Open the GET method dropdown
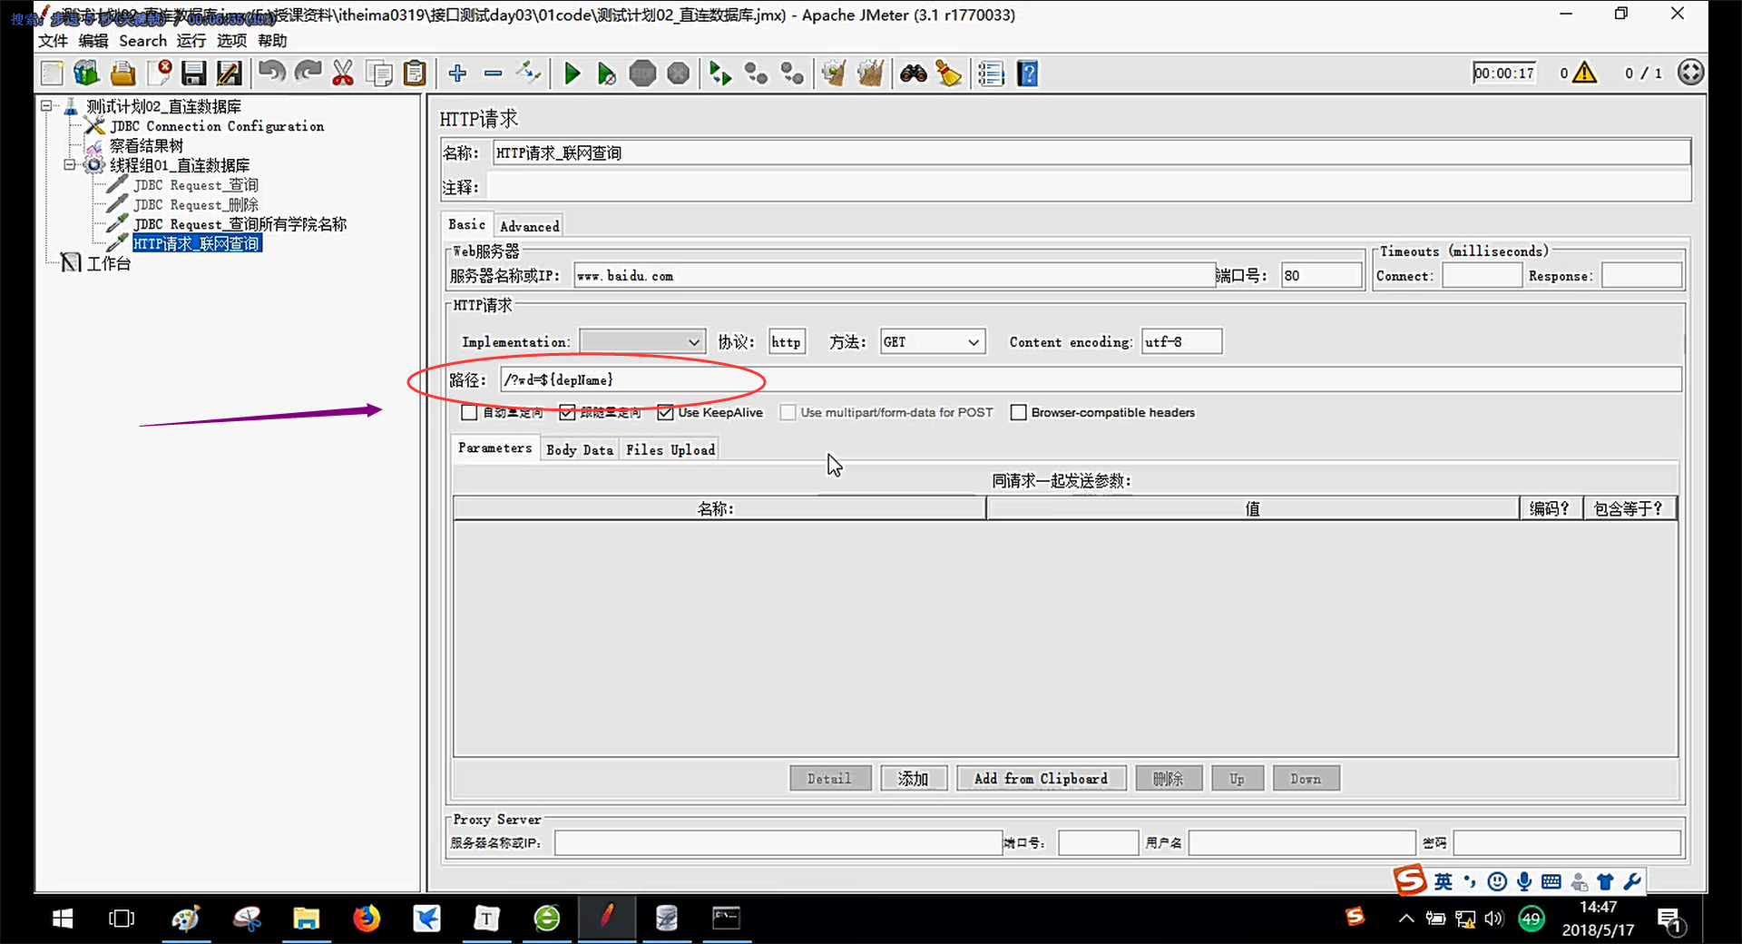Image resolution: width=1742 pixels, height=944 pixels. point(932,342)
